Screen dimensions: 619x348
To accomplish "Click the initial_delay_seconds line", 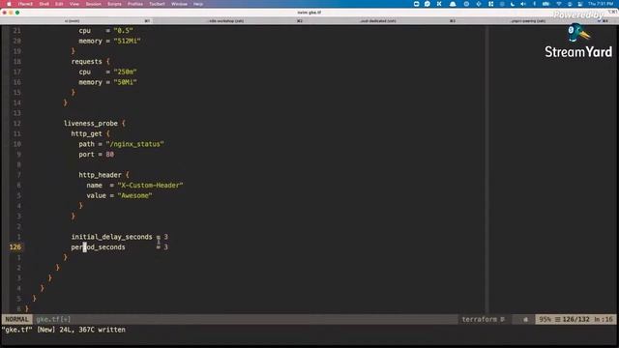I will point(119,237).
